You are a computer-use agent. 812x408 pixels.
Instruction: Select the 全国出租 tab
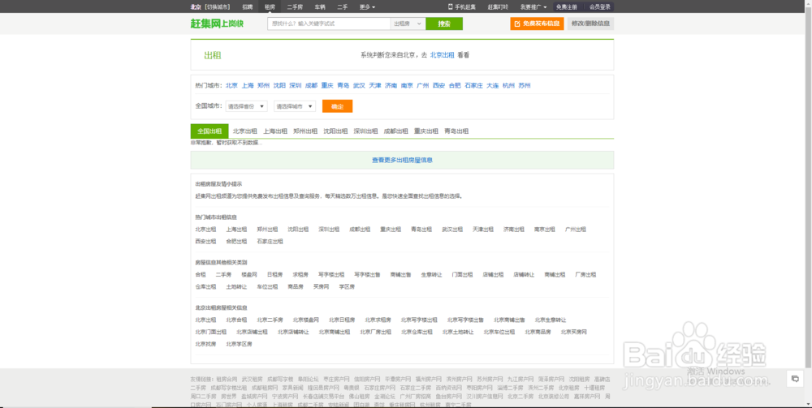coord(209,131)
